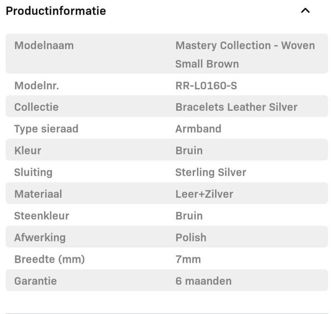
Task: Select the Collectie label
Action: point(36,107)
